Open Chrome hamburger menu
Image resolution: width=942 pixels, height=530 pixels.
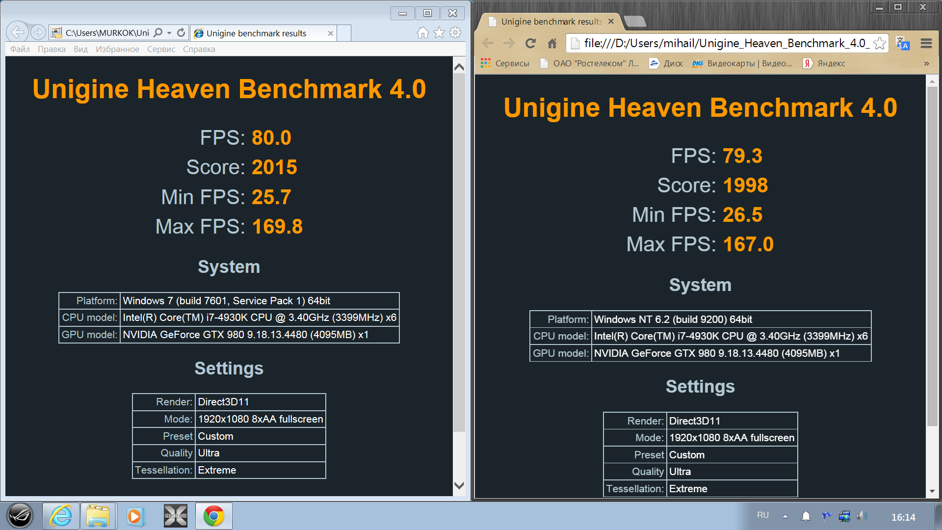926,43
